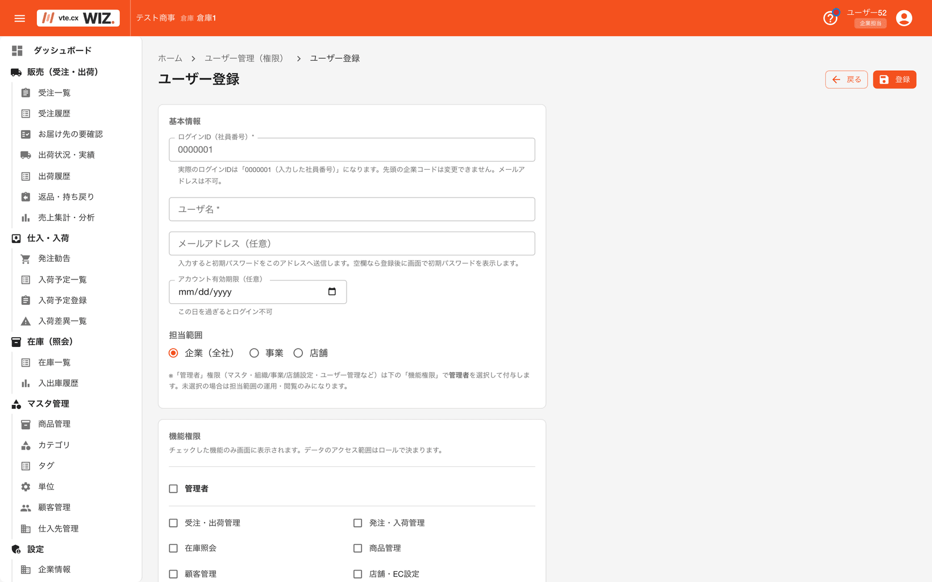Click the 登録 save button
The image size is (932, 582).
point(894,79)
